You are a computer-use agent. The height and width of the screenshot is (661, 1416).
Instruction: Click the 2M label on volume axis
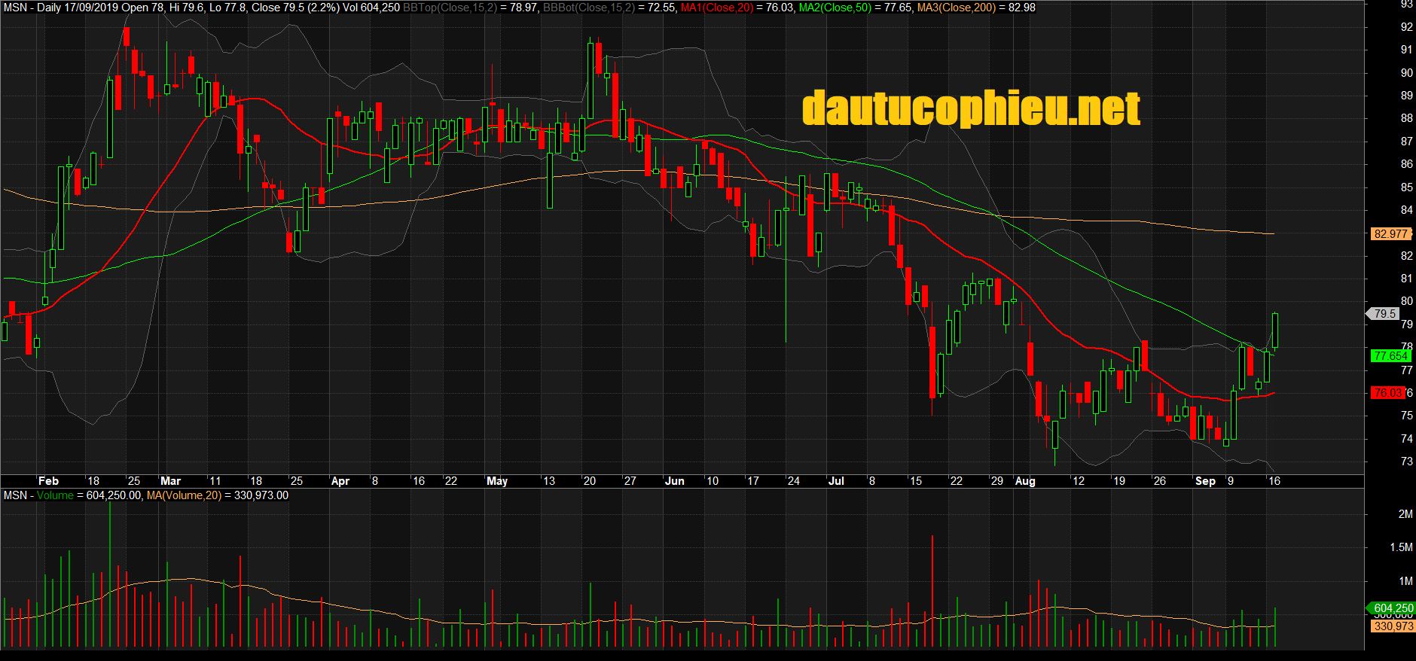1405,514
